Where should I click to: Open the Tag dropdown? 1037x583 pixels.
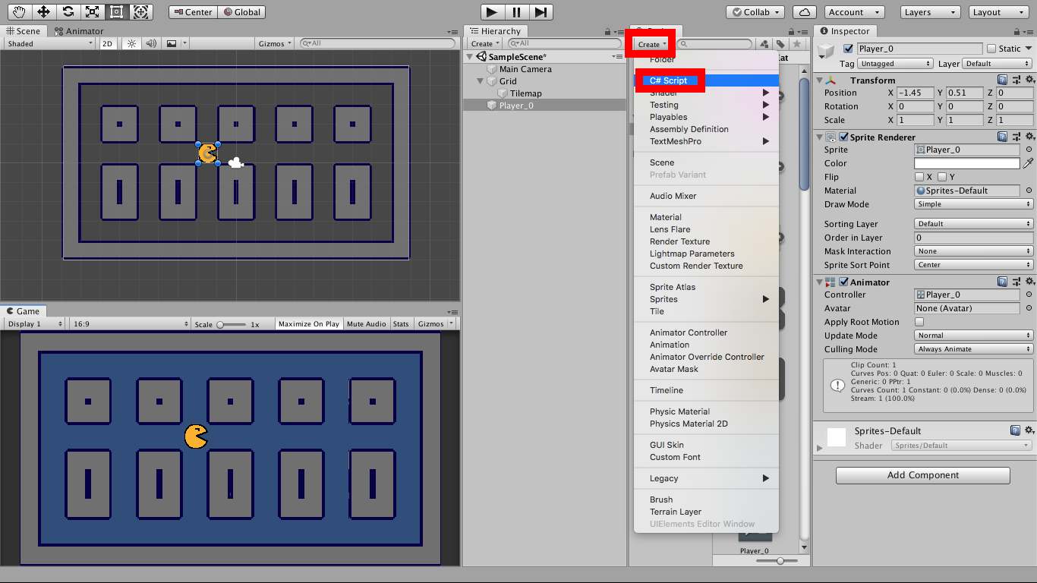tap(896, 64)
